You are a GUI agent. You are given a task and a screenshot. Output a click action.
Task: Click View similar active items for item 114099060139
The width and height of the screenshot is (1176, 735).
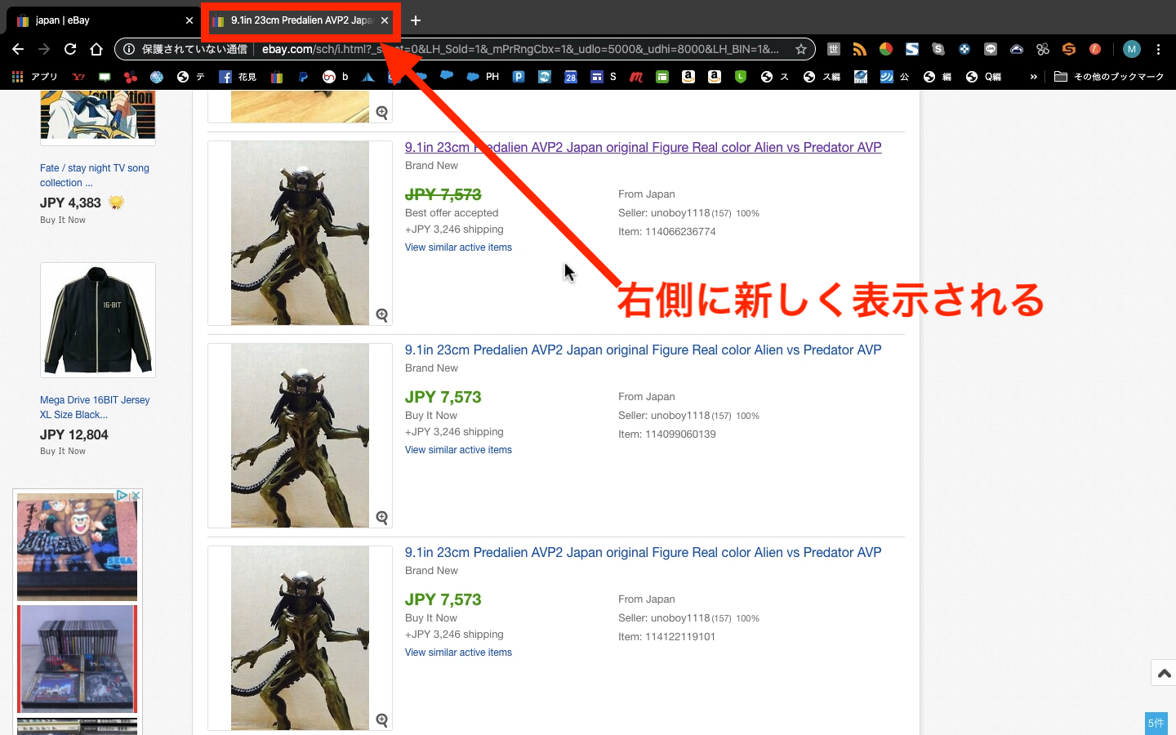458,450
